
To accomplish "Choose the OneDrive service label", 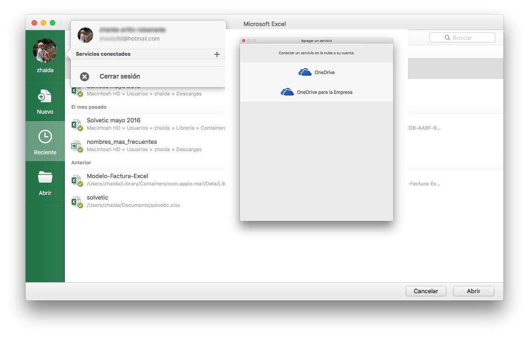I will coord(324,73).
